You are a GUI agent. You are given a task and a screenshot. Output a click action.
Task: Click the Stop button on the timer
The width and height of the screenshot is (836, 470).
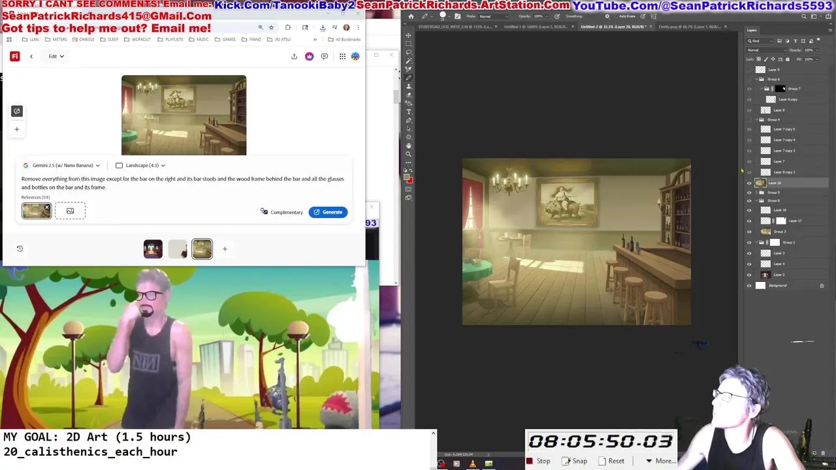[539, 461]
